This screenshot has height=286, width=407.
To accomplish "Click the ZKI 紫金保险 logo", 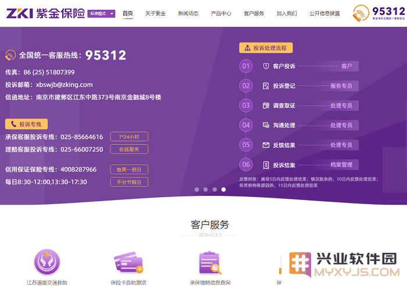I will (46, 13).
